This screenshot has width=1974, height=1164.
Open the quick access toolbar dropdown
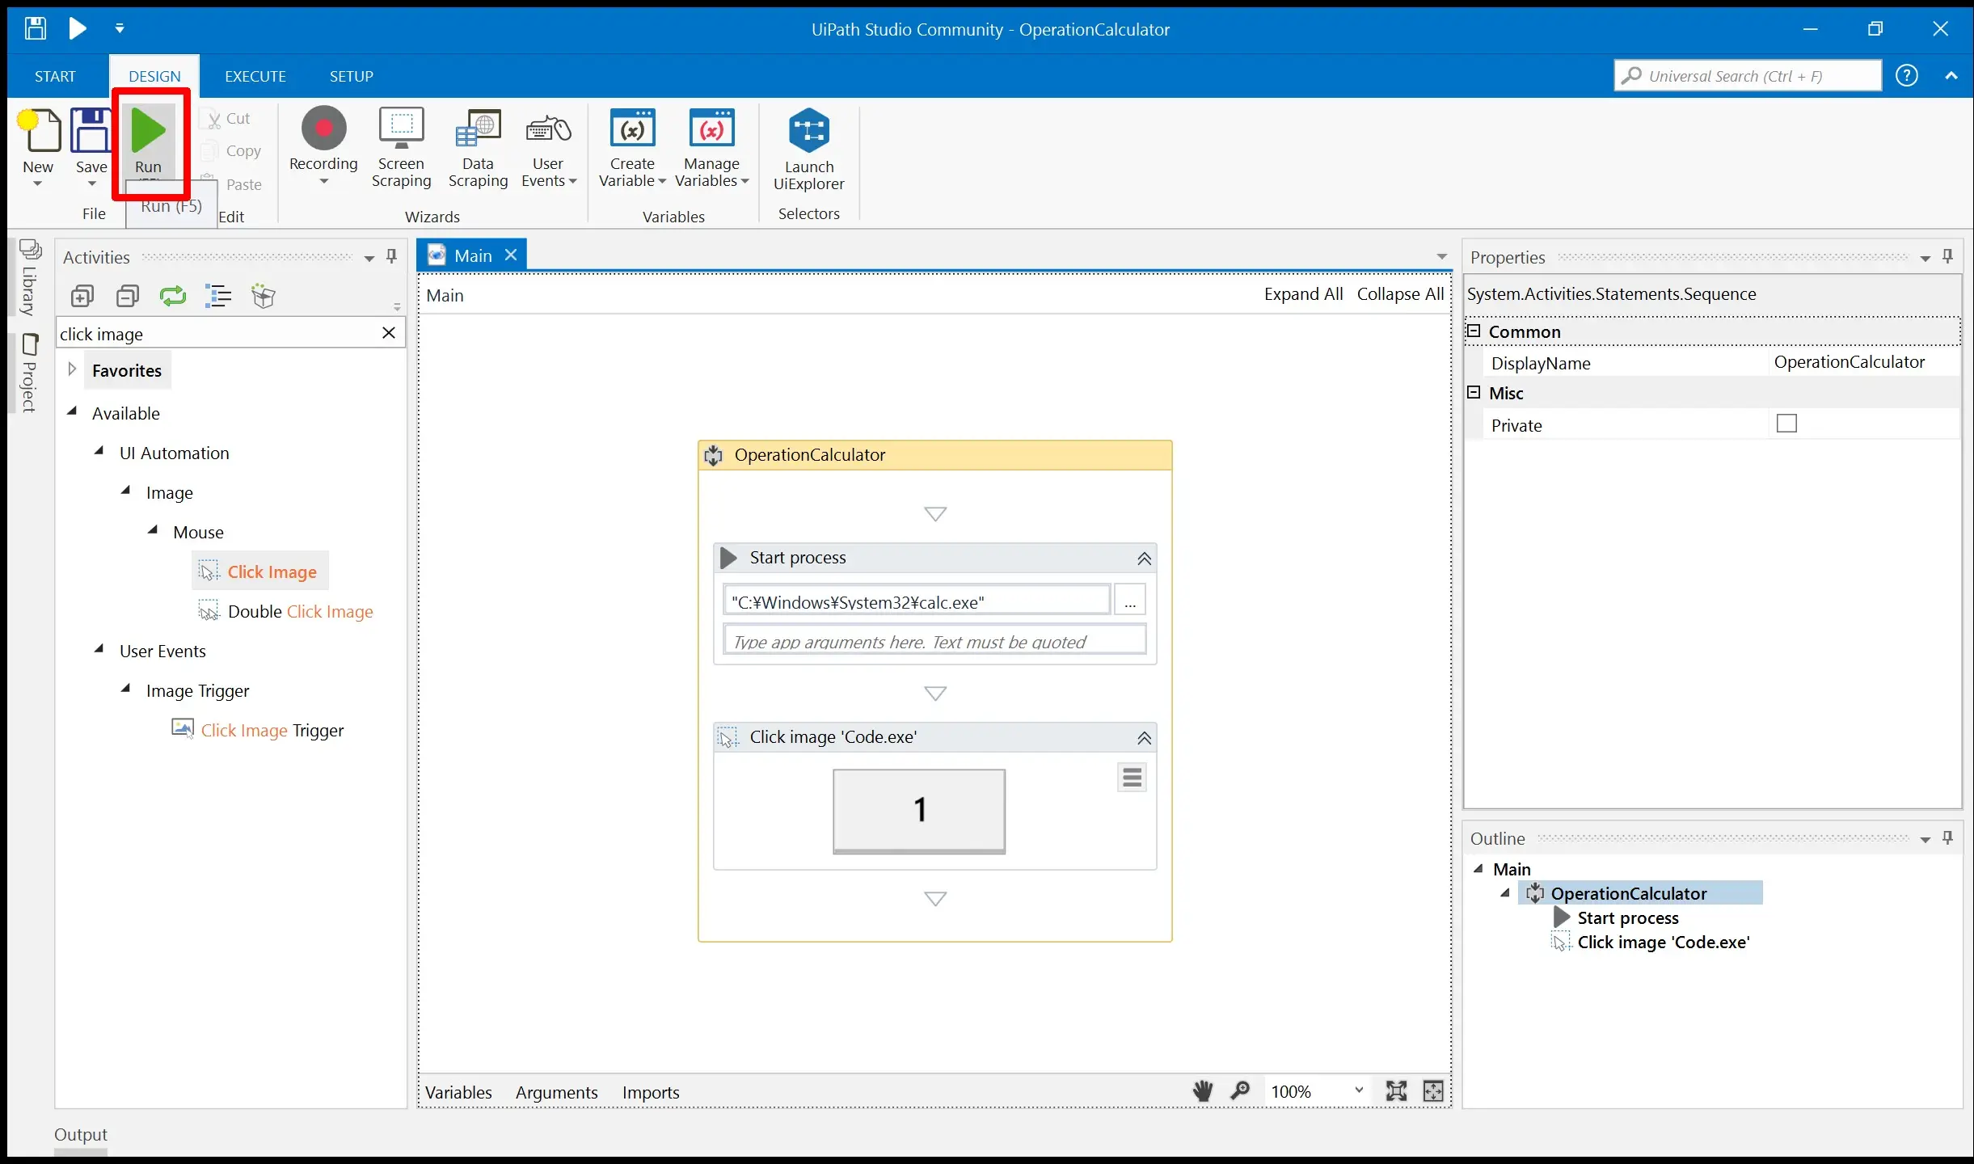tap(120, 28)
